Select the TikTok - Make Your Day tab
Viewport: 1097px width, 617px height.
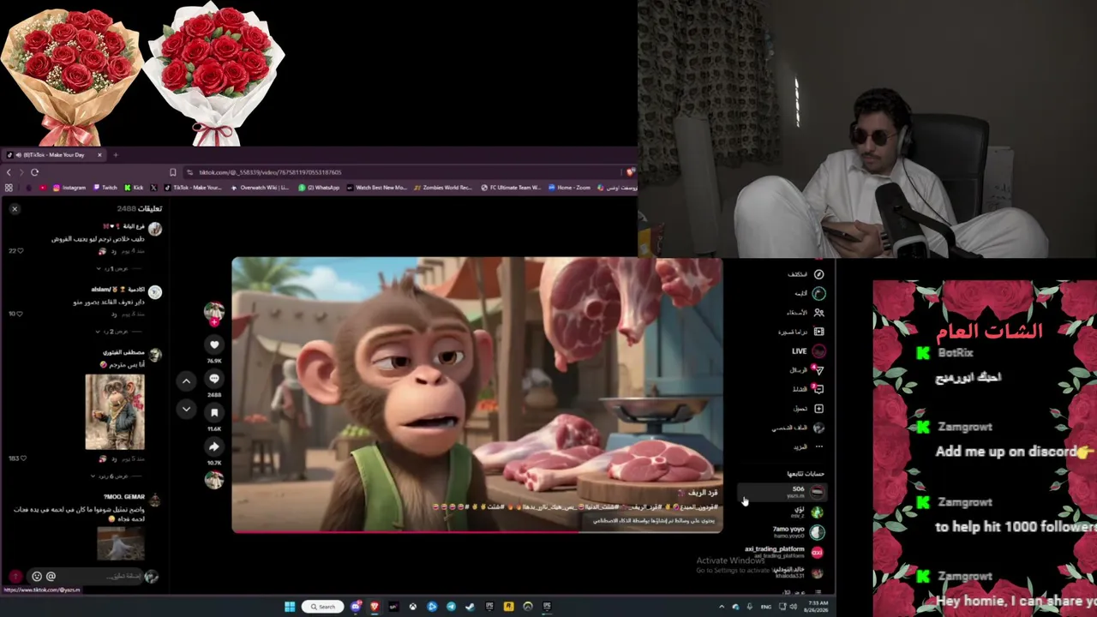pyautogui.click(x=54, y=155)
